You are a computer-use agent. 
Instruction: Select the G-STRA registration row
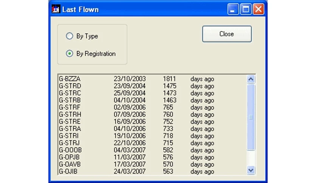152,129
